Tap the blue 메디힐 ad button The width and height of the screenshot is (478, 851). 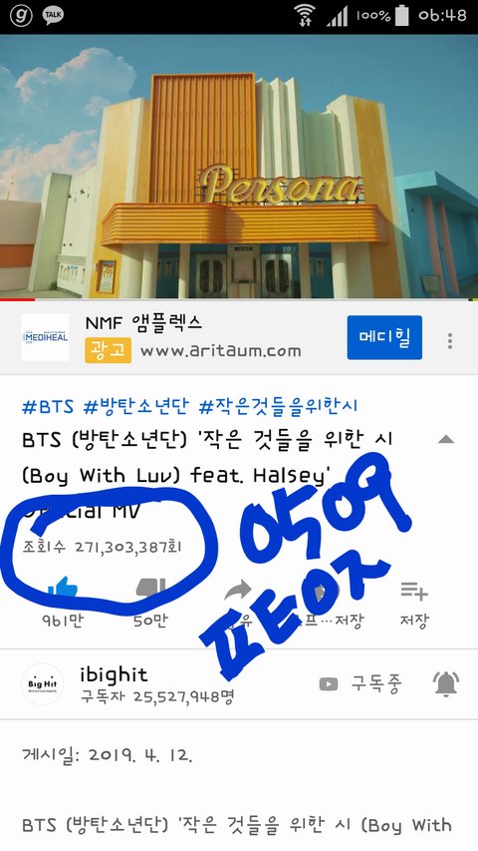click(384, 337)
